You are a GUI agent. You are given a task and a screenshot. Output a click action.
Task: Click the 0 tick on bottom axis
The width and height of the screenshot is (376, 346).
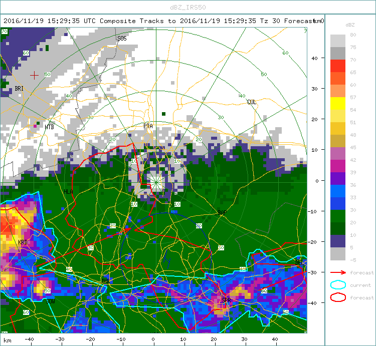tap(153, 339)
